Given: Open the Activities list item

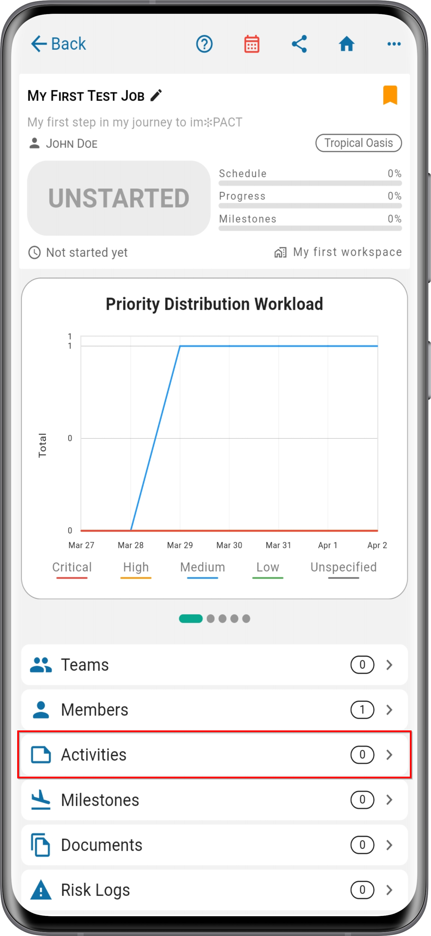Looking at the screenshot, I should click(214, 755).
